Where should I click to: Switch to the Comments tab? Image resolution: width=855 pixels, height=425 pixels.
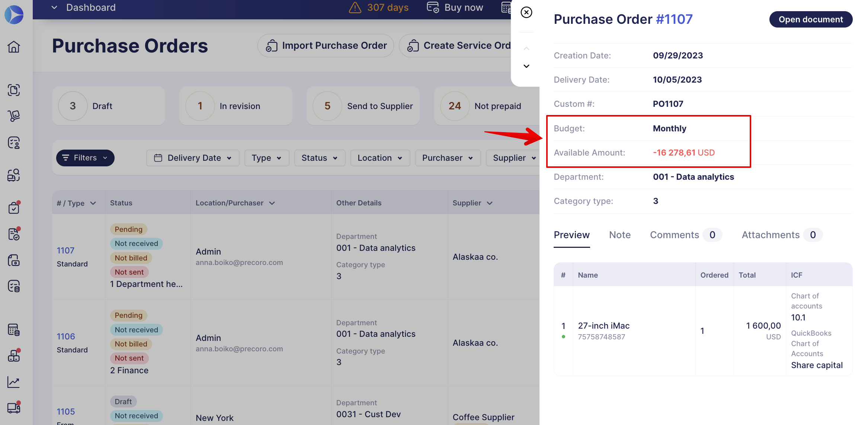click(x=685, y=235)
